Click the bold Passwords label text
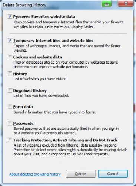136x186 pixels. tap(23, 124)
